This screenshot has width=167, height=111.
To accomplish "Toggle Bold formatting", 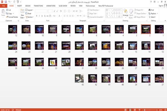I will click(37, 16).
